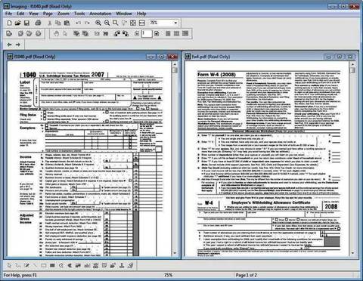
Task: Open the Annotation menu
Action: coord(101,14)
